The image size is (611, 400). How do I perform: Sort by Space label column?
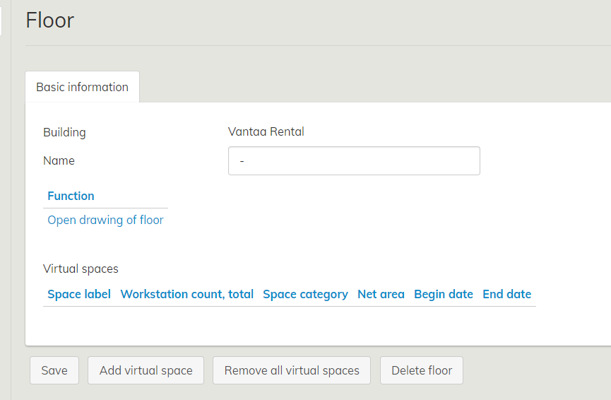coord(79,294)
